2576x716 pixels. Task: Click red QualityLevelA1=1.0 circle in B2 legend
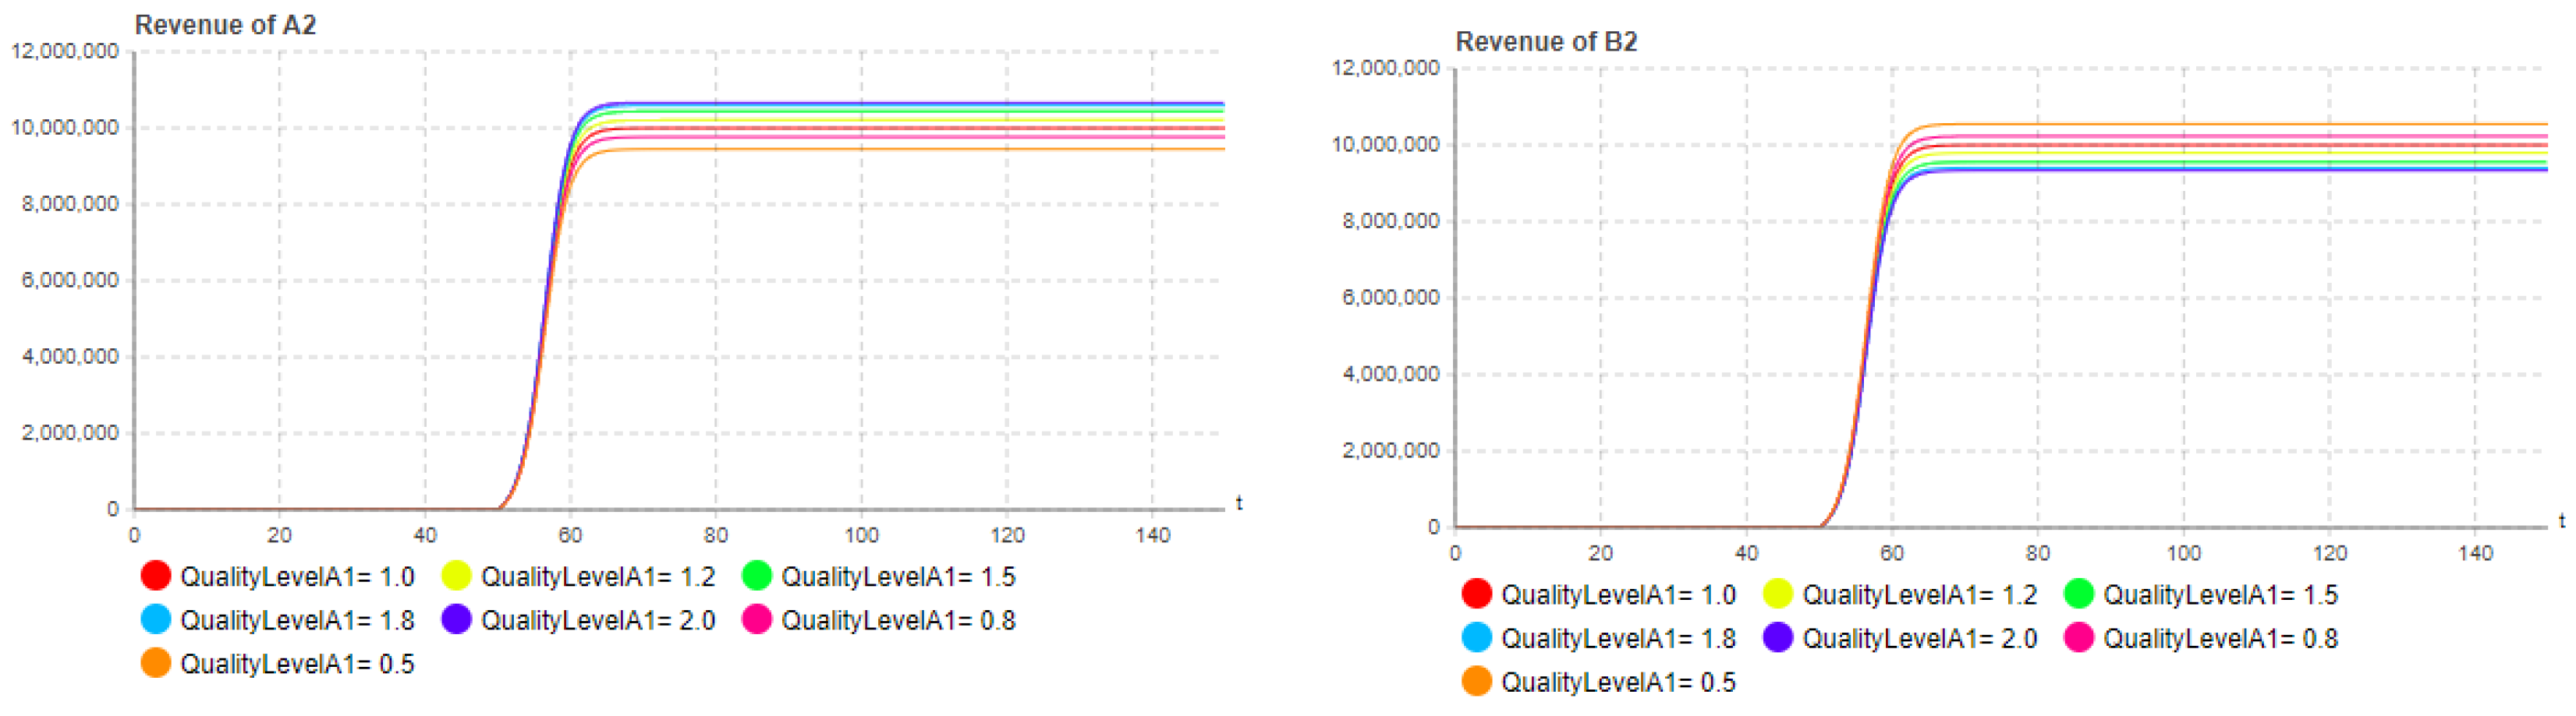click(x=1477, y=594)
